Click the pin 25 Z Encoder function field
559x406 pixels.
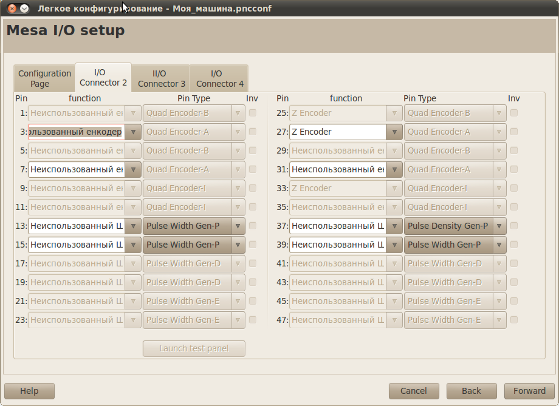(x=338, y=113)
